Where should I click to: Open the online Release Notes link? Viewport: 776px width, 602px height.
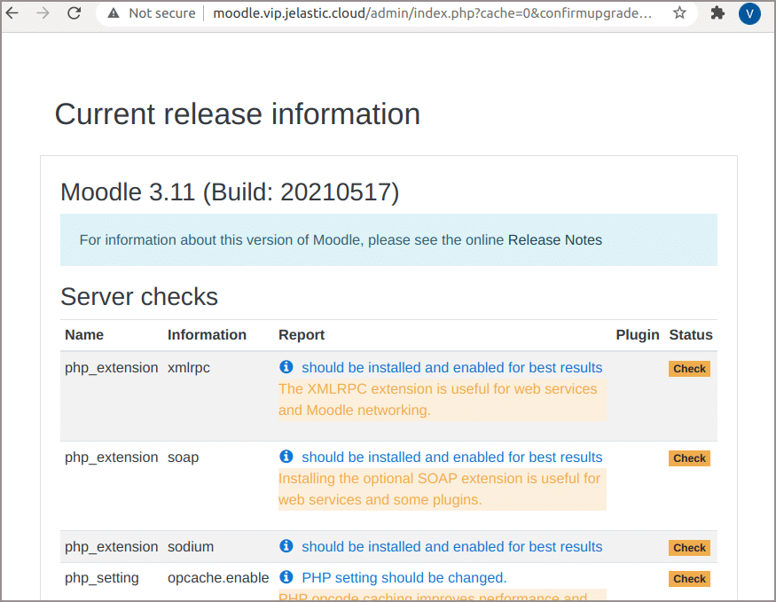pyautogui.click(x=555, y=240)
